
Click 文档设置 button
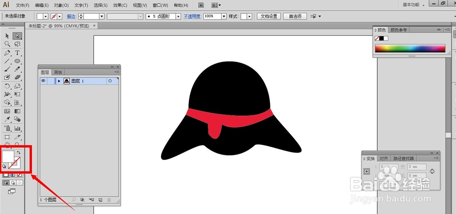click(x=269, y=16)
